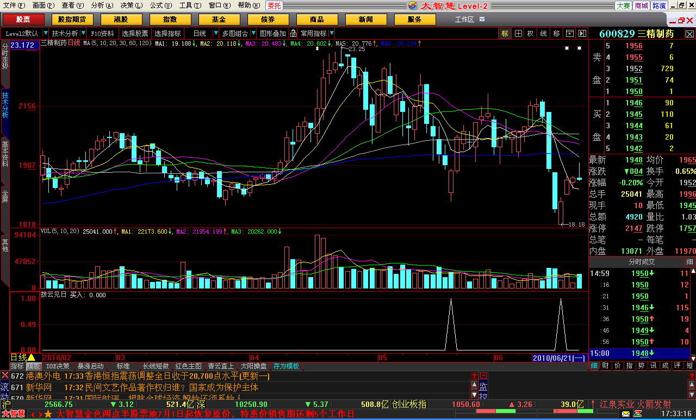Screen dimensions: 696x420
Task: Expand the Level2默认 dropdown arrow
Action: pyautogui.click(x=45, y=34)
